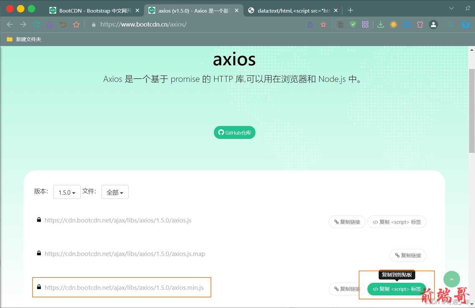Copy script tag for axios.js
475x308 pixels.
pyautogui.click(x=397, y=222)
